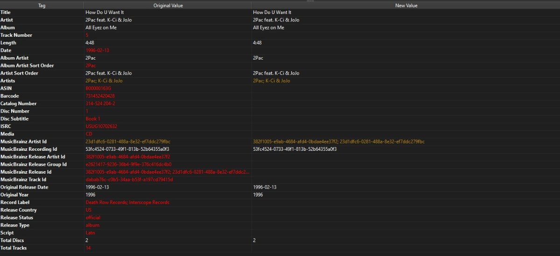Image resolution: width=560 pixels, height=256 pixels.
Task: Click the New Value column header
Action: point(406,6)
